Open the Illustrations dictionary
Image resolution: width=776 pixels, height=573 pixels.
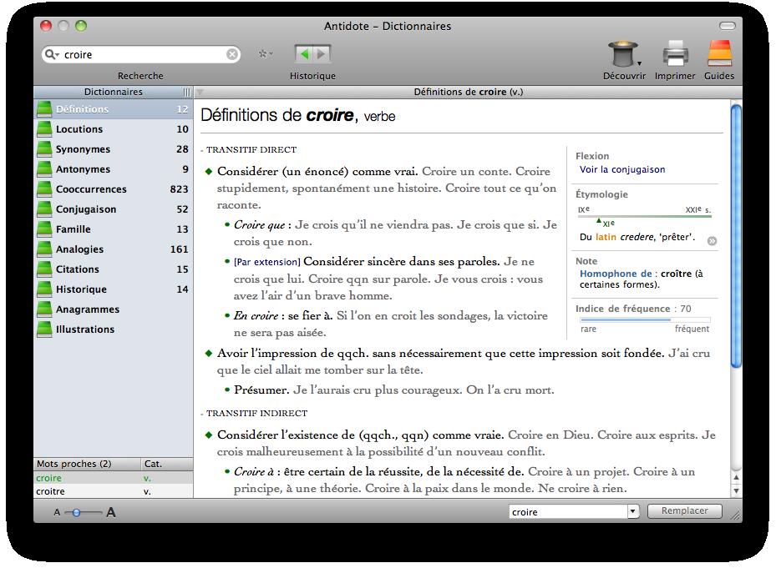[114, 329]
